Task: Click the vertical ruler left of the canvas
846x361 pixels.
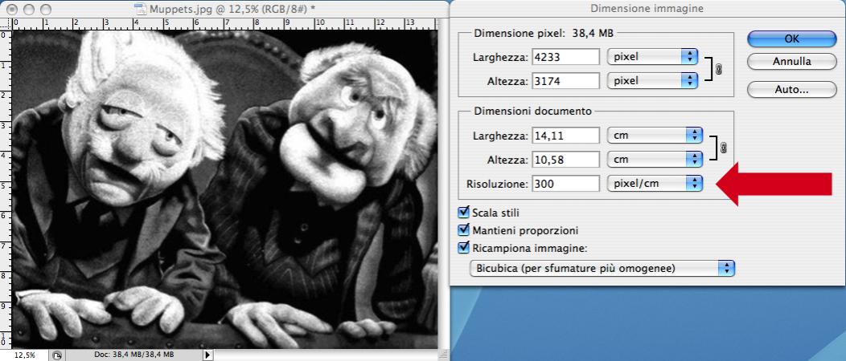Action: (6, 189)
